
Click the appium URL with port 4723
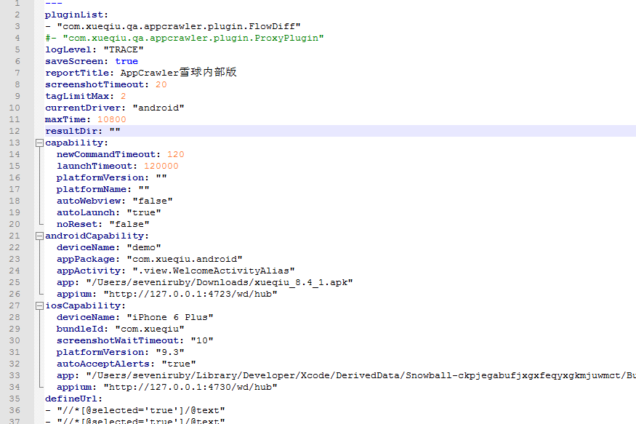[x=190, y=294]
